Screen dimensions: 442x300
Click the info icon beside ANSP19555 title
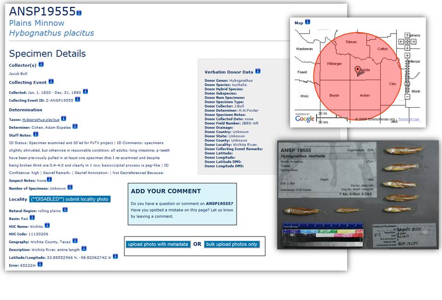click(x=79, y=12)
